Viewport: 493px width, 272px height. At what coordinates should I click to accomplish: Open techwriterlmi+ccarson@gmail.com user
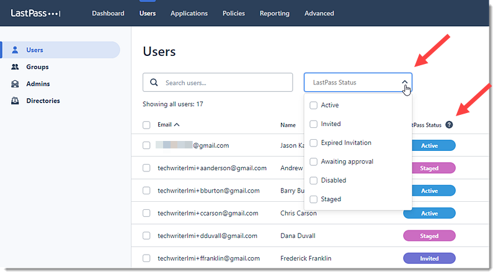click(x=208, y=213)
